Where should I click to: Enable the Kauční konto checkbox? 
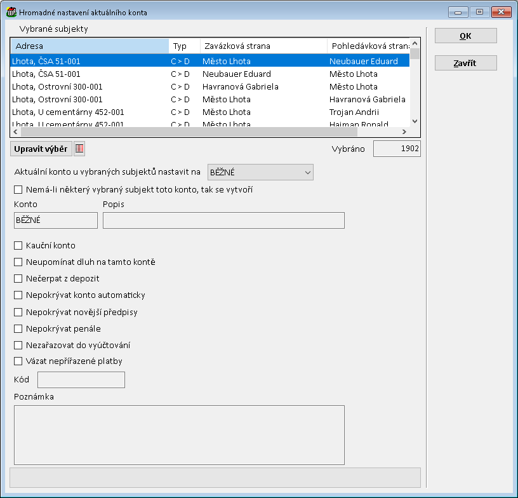[x=18, y=246]
